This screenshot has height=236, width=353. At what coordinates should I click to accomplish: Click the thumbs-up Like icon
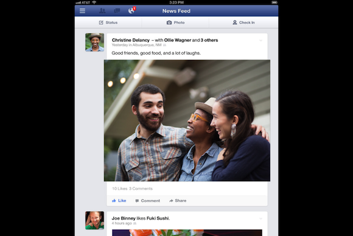(114, 201)
